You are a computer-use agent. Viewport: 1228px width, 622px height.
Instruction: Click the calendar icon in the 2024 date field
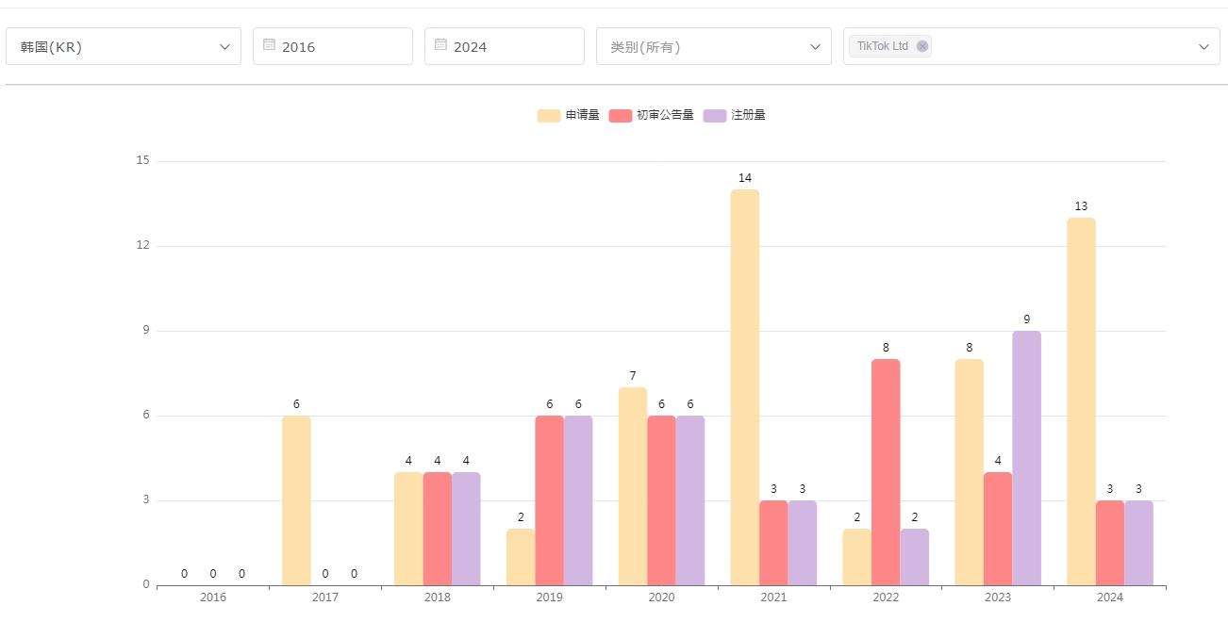click(440, 45)
